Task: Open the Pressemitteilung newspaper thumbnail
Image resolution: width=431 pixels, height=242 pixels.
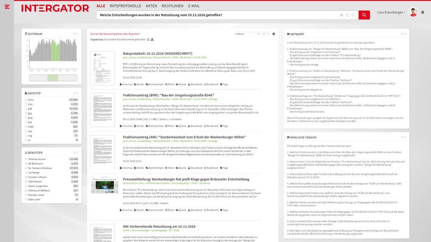Action: coord(105,186)
